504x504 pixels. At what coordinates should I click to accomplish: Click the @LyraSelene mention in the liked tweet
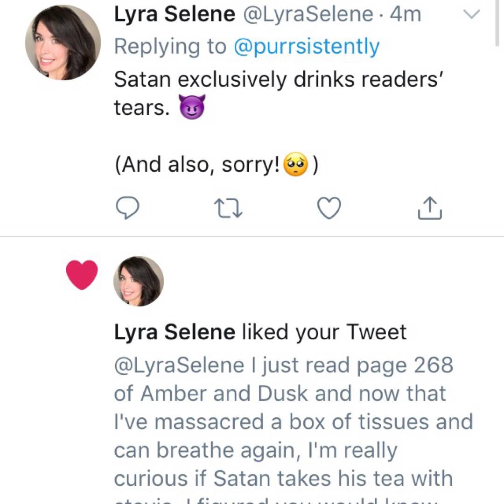[x=179, y=365]
